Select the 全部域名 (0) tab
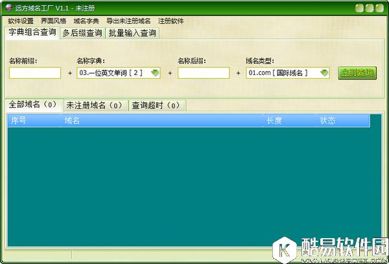The height and width of the screenshot is (264, 389). click(34, 105)
